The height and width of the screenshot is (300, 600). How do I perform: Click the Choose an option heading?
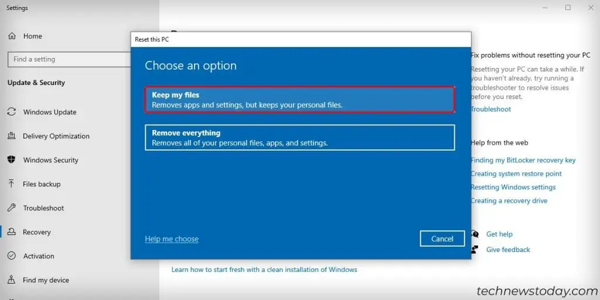[190, 66]
